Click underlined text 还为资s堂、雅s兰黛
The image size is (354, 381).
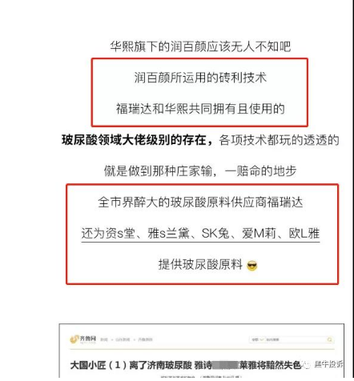tap(135, 234)
